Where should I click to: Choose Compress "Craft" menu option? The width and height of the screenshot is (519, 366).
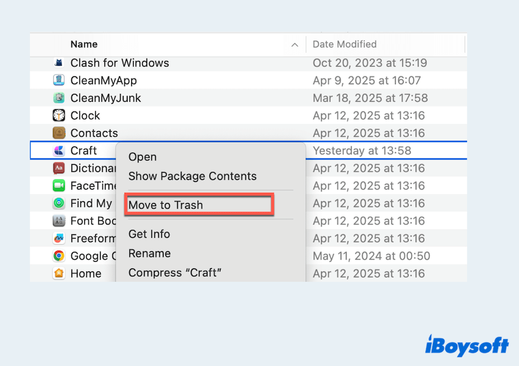pyautogui.click(x=175, y=273)
